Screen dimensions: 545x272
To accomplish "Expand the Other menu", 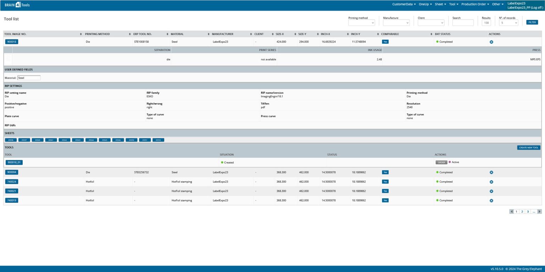I will [x=498, y=4].
